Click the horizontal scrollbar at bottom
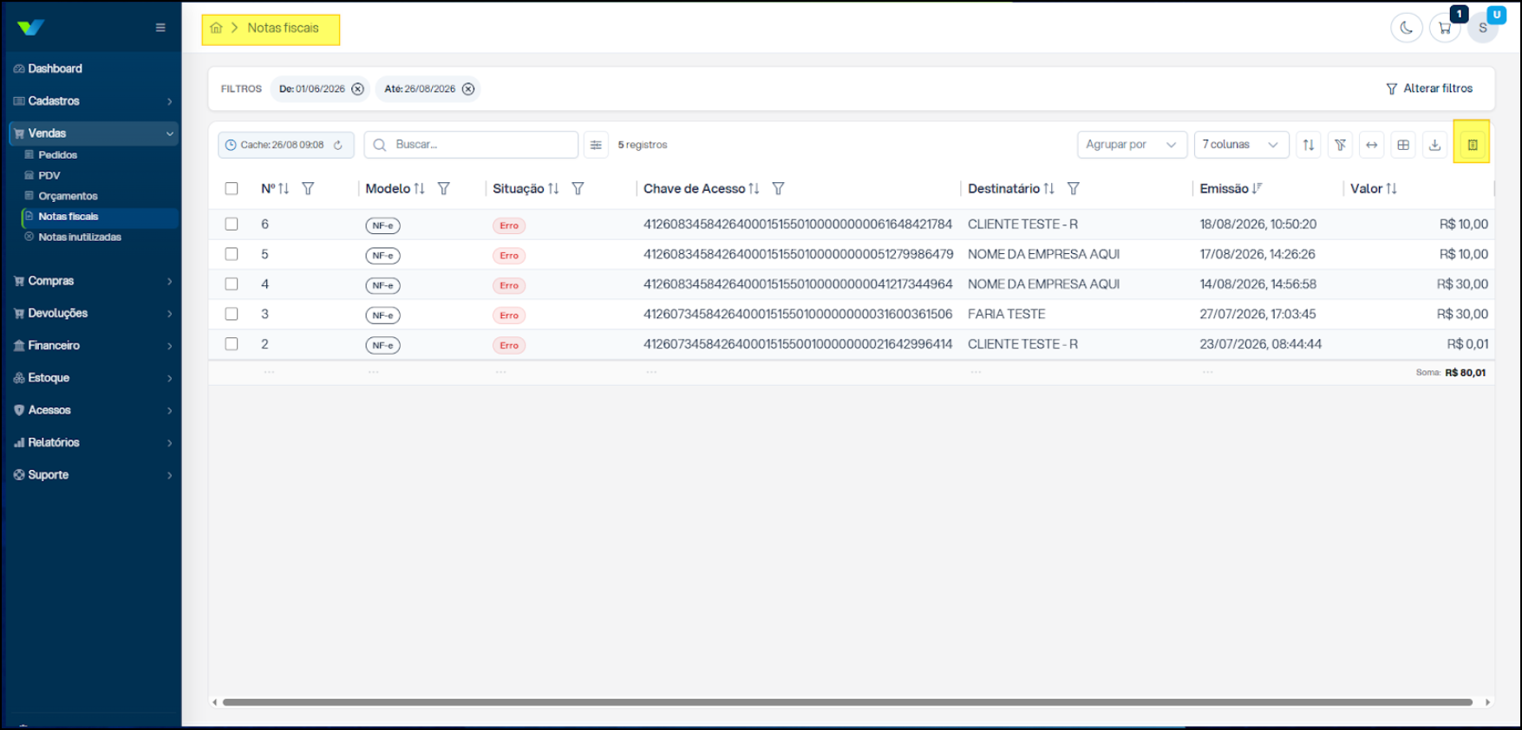Viewport: 1522px width, 730px height. (847, 702)
